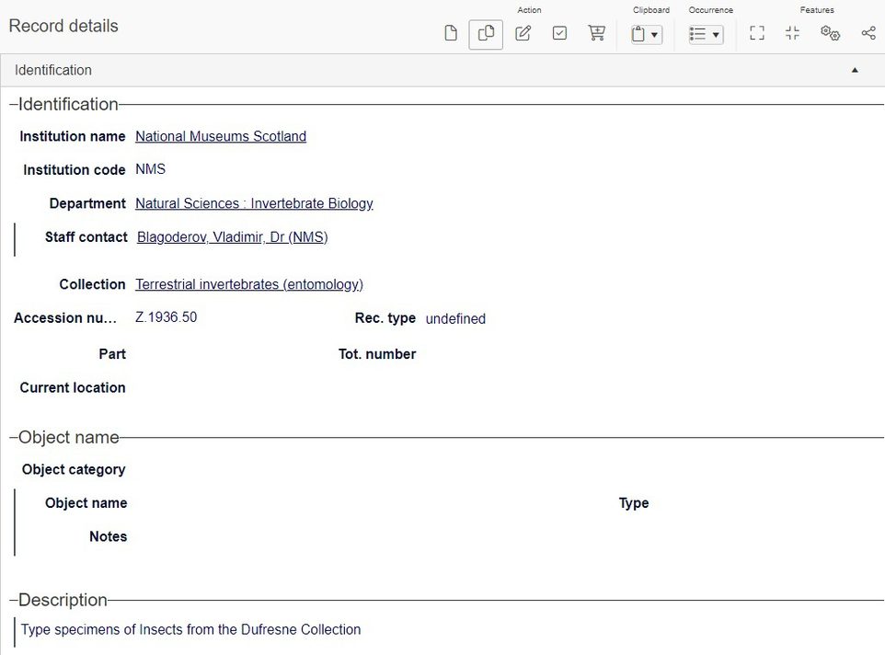
Task: Share the record using the share icon
Action: (x=868, y=32)
